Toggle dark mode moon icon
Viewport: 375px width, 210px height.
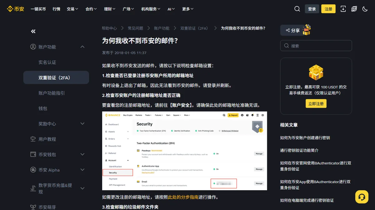(365, 9)
